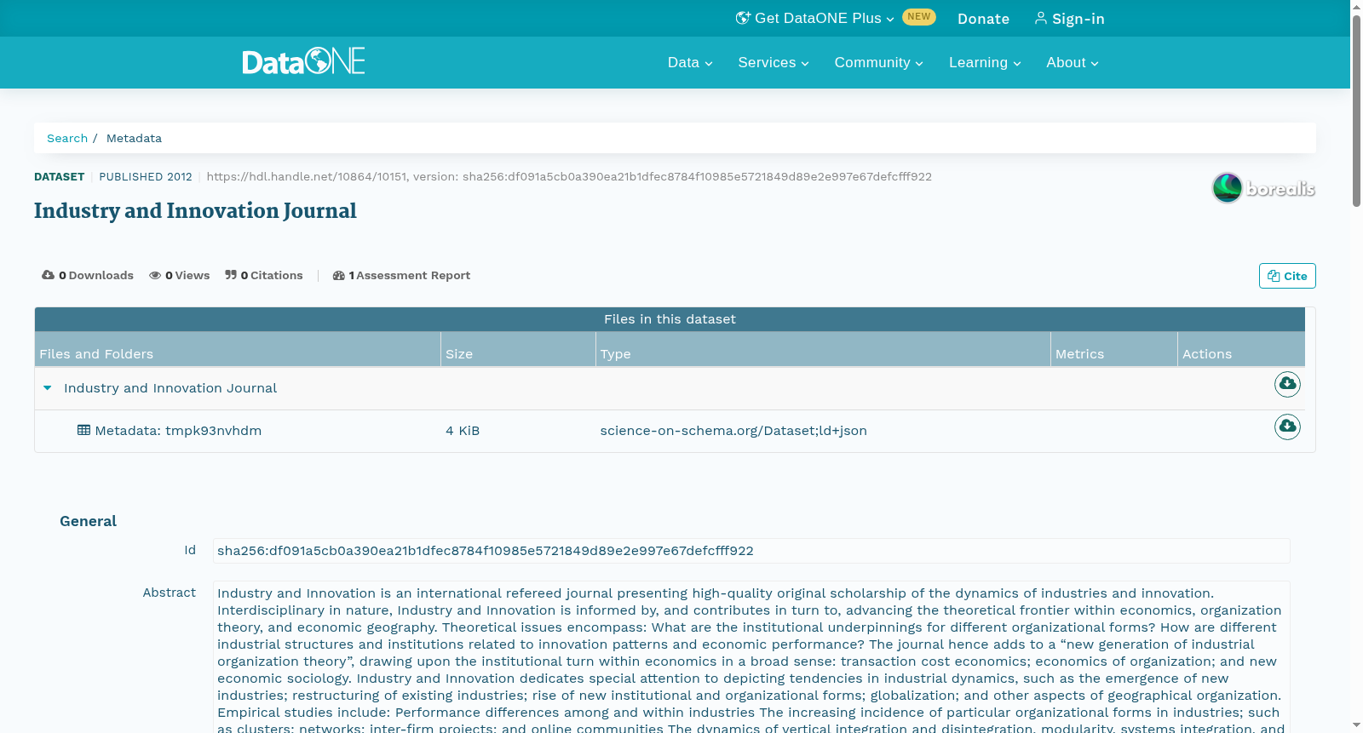This screenshot has height=733, width=1363.
Task: Click the Donate link
Action: (983, 19)
